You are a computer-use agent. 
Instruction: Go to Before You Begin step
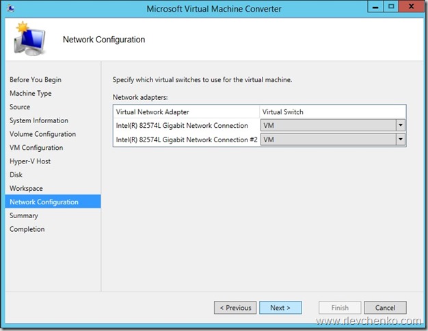[x=36, y=80]
